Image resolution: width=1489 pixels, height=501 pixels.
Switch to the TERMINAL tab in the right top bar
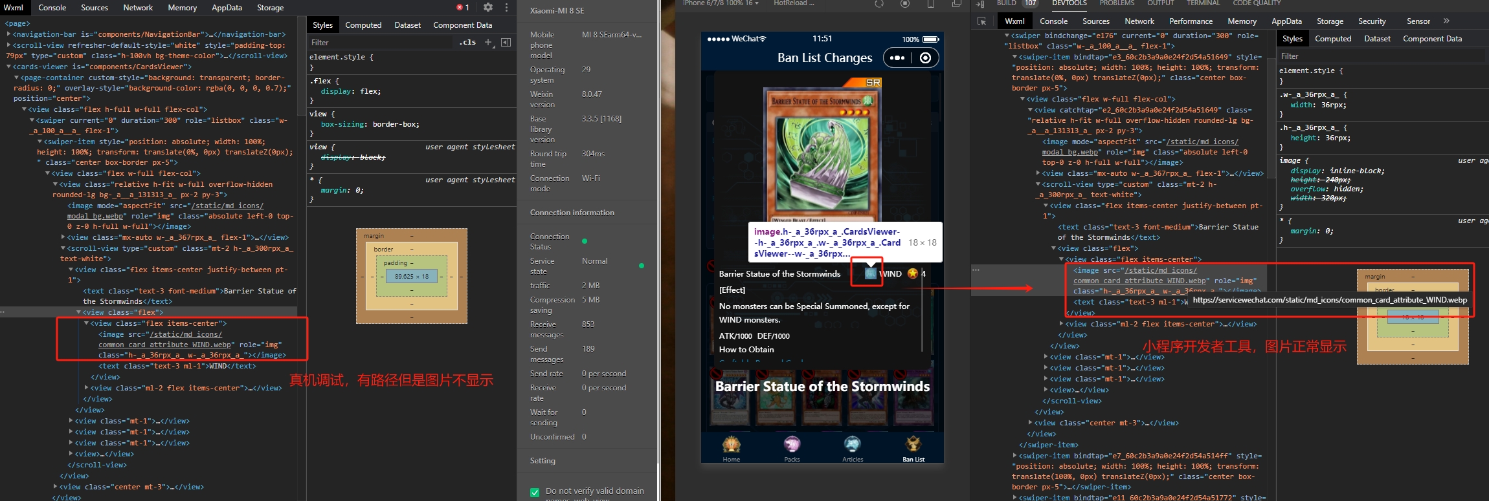[1203, 3]
